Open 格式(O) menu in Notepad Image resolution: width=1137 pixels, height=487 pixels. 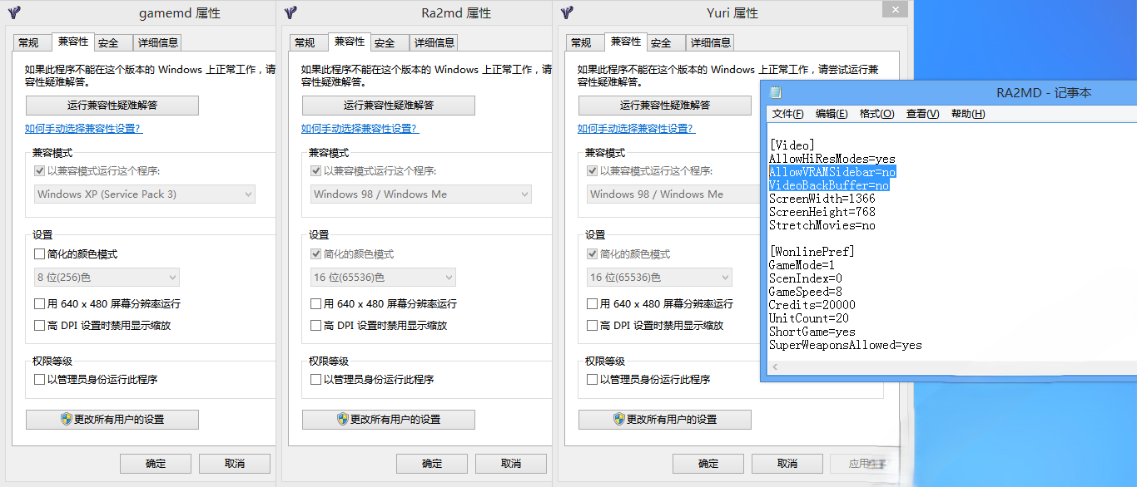[876, 114]
